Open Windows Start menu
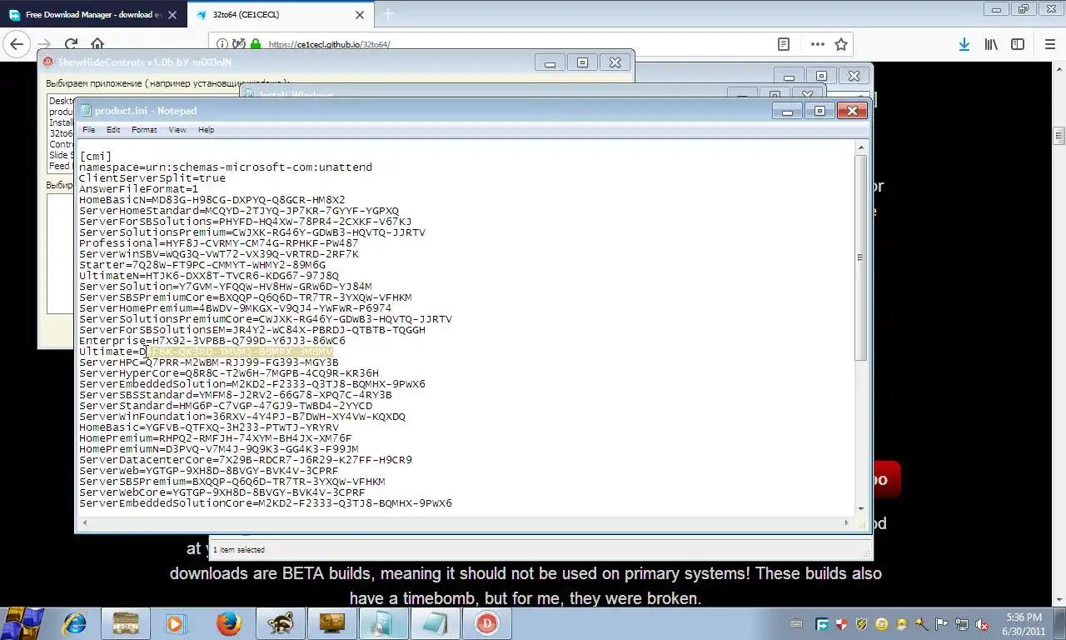Viewport: 1066px width, 640px height. click(x=22, y=622)
